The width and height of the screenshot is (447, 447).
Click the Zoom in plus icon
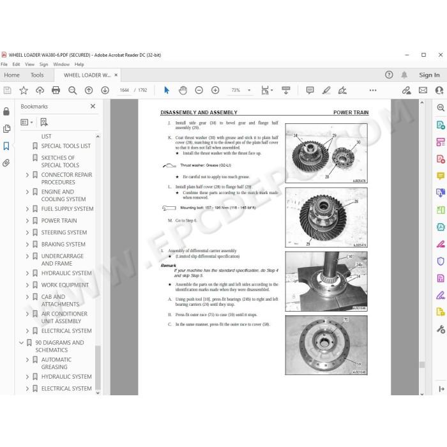click(215, 91)
